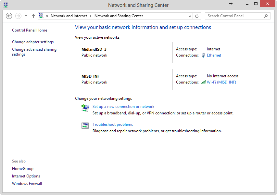Viewport: 277px width, 195px height.
Task: Go up one level with Up arrow
Action: point(33,16)
